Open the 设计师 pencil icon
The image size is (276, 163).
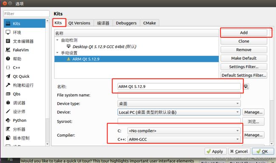point(8,111)
